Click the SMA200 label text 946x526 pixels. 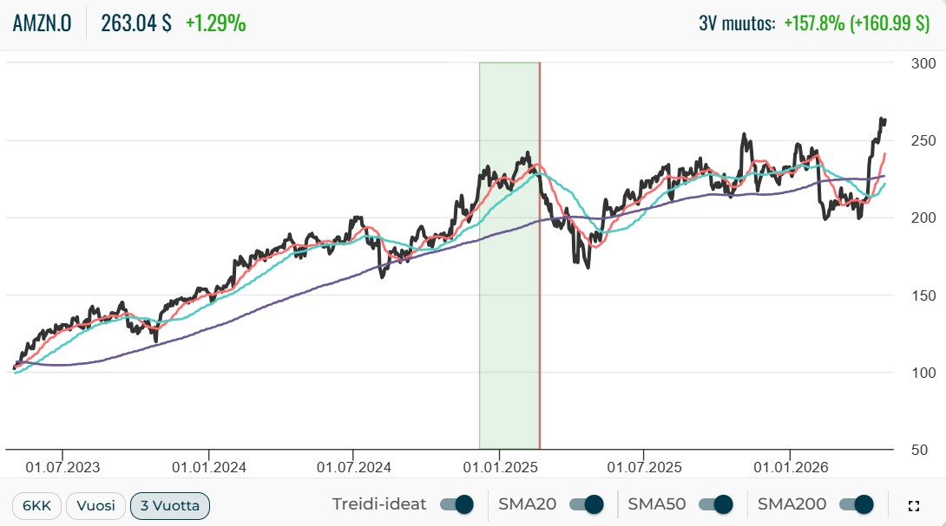pyautogui.click(x=792, y=504)
